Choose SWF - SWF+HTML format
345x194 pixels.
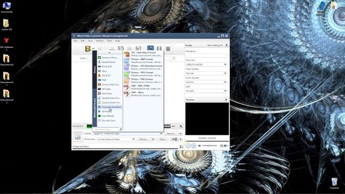pyautogui.click(x=143, y=87)
